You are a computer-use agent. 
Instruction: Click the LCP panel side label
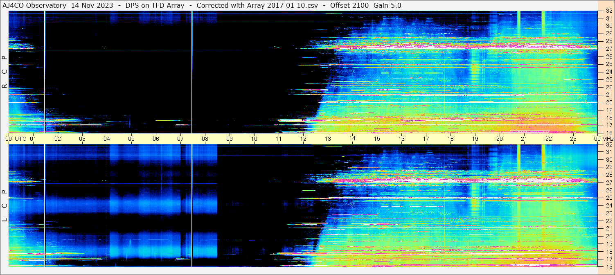pos(5,206)
